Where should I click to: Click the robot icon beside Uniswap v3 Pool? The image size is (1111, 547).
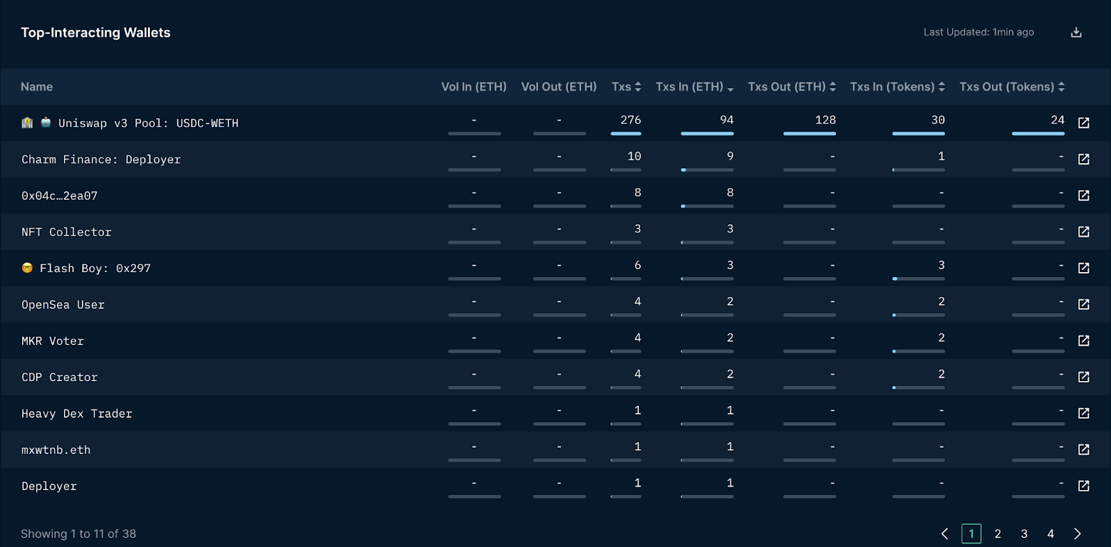[x=46, y=122]
